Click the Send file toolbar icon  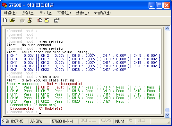[39, 20]
